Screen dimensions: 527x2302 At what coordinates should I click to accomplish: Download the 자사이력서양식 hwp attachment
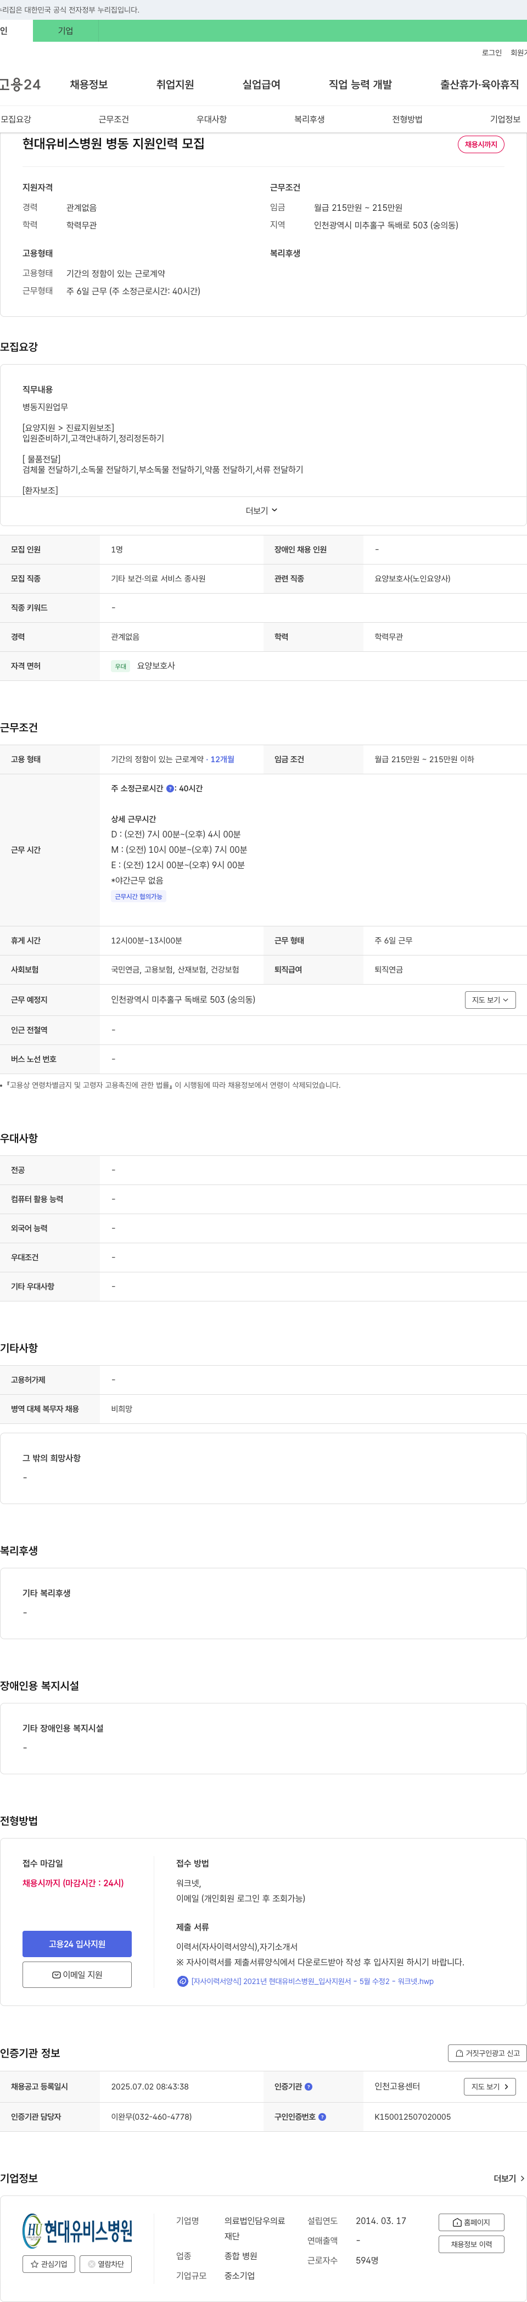312,1981
